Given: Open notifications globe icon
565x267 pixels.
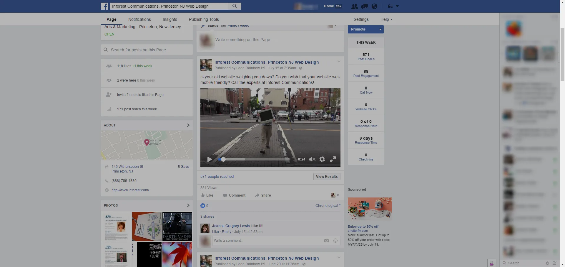Looking at the screenshot, I should point(374,6).
